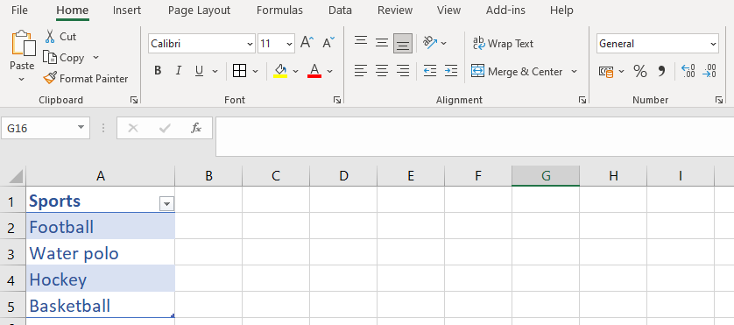This screenshot has height=325, width=734.
Task: Switch to the Formulas tab
Action: point(279,10)
